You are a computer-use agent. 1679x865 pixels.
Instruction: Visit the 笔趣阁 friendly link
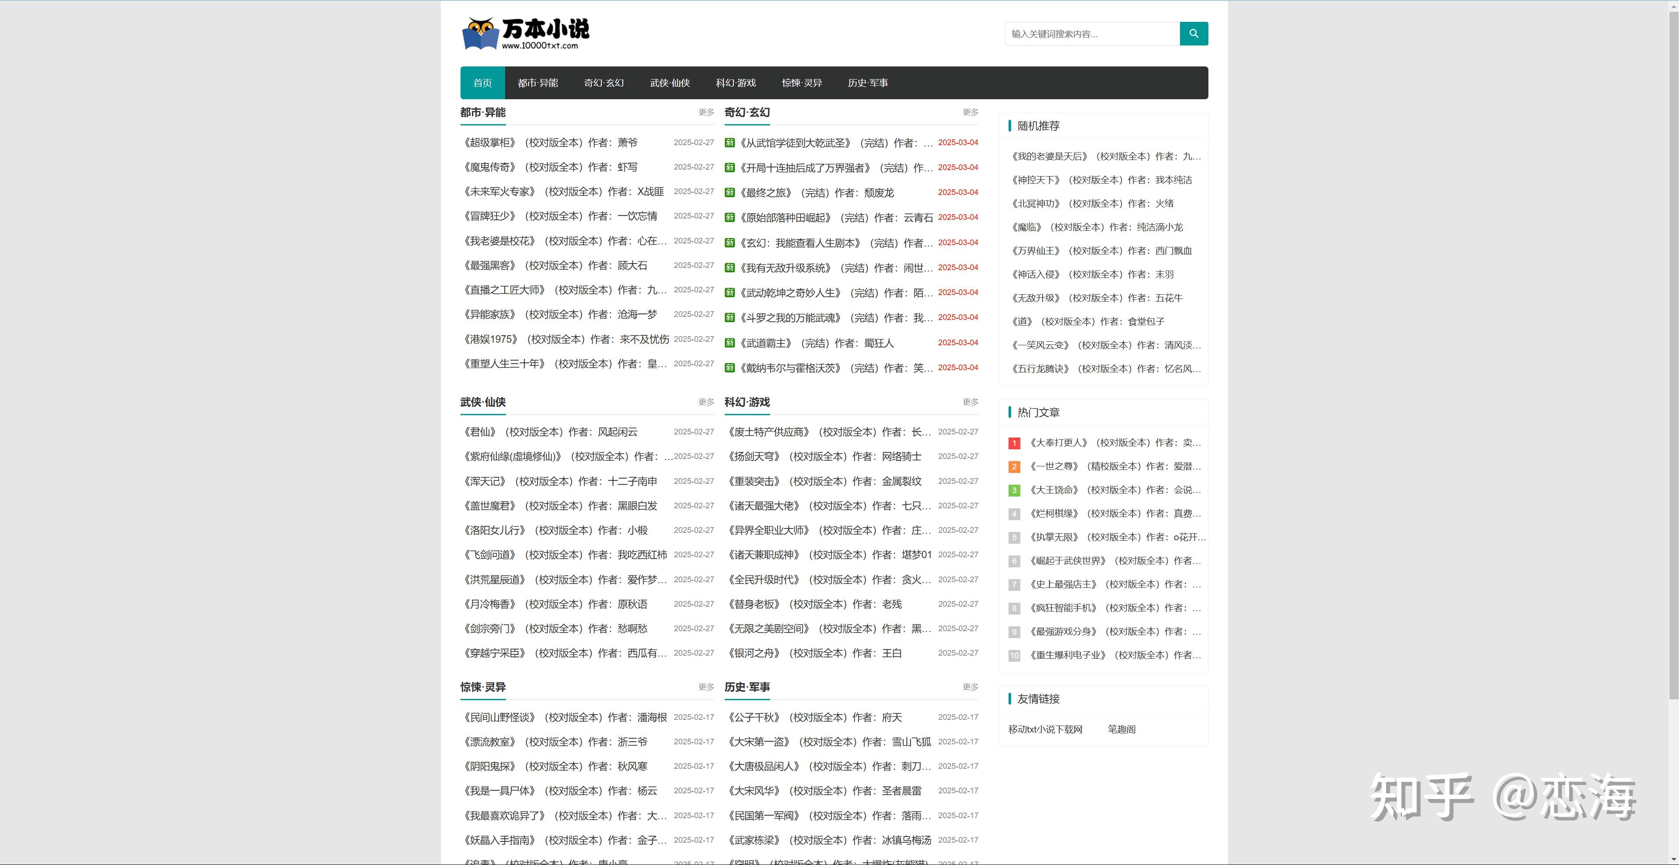coord(1122,729)
